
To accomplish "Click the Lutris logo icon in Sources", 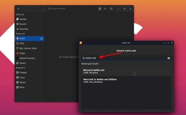I will [18, 38].
